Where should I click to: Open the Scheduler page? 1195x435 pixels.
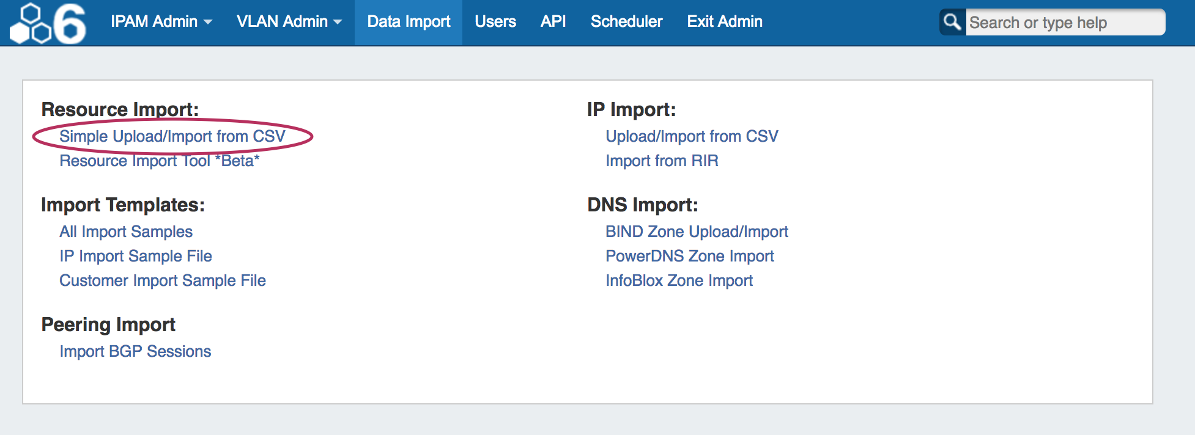626,22
